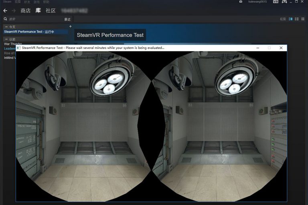Switch to list view layout icon

click(297, 19)
